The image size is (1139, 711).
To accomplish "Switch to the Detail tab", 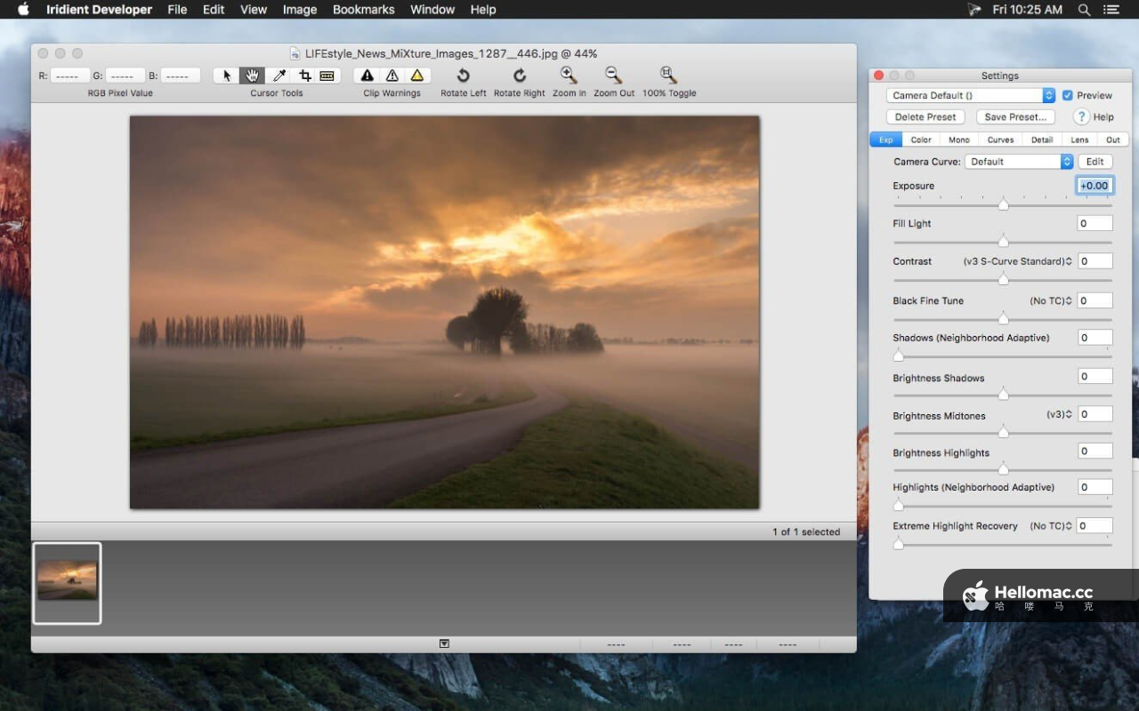I will [1042, 140].
